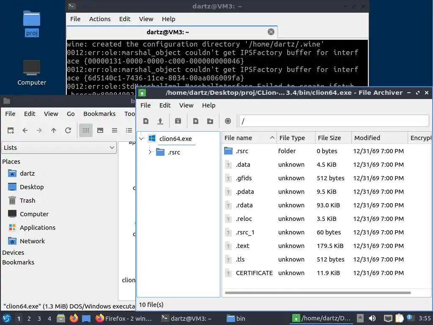Viewport: 433px width, 325px height.
Task: Sort by Modified column header
Action: 380,138
